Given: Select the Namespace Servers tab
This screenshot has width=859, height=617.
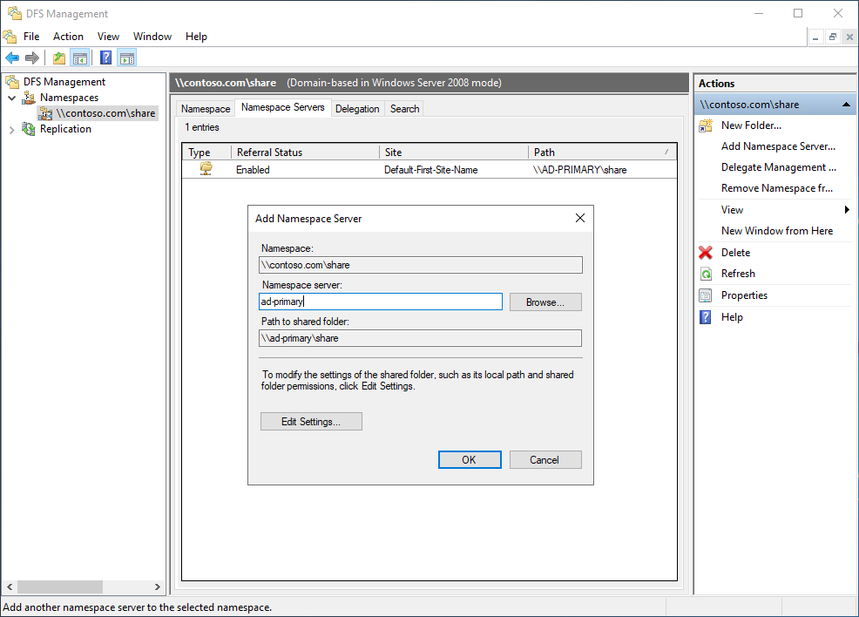Looking at the screenshot, I should point(282,107).
